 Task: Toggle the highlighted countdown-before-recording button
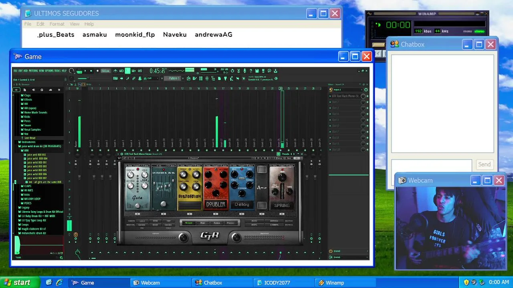127,71
